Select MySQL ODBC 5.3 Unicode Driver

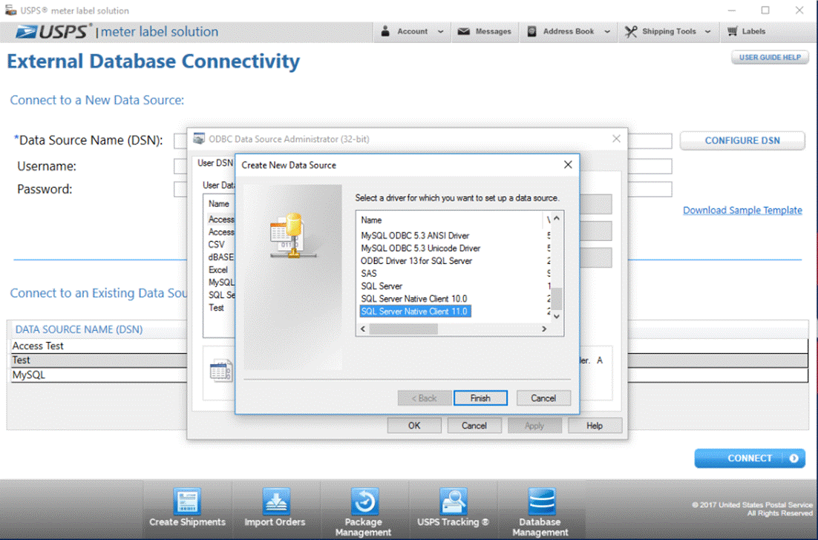coord(420,248)
